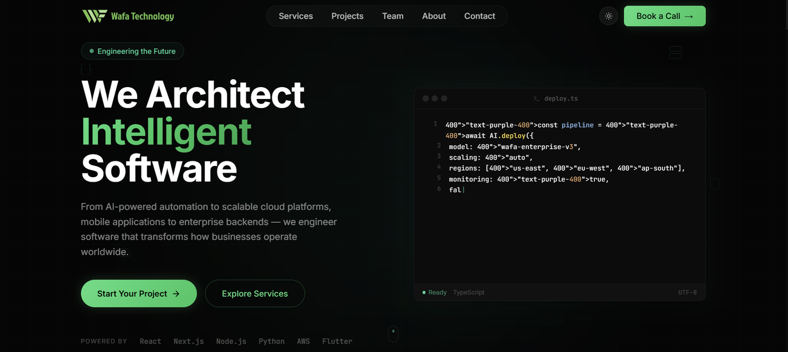Select the Team nav item
This screenshot has width=788, height=352.
click(x=393, y=16)
